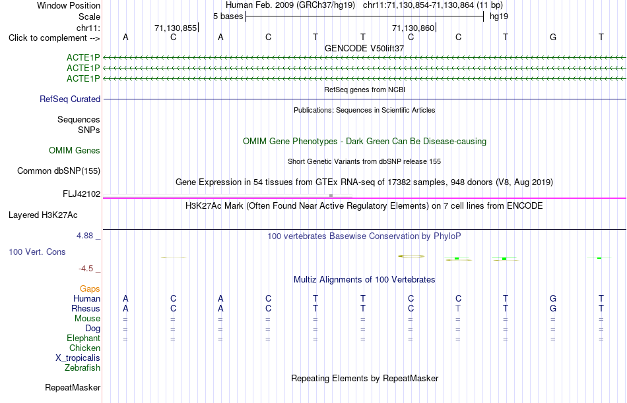Select the 'Rhesus' alignment row label
The width and height of the screenshot is (627, 403).
86,309
